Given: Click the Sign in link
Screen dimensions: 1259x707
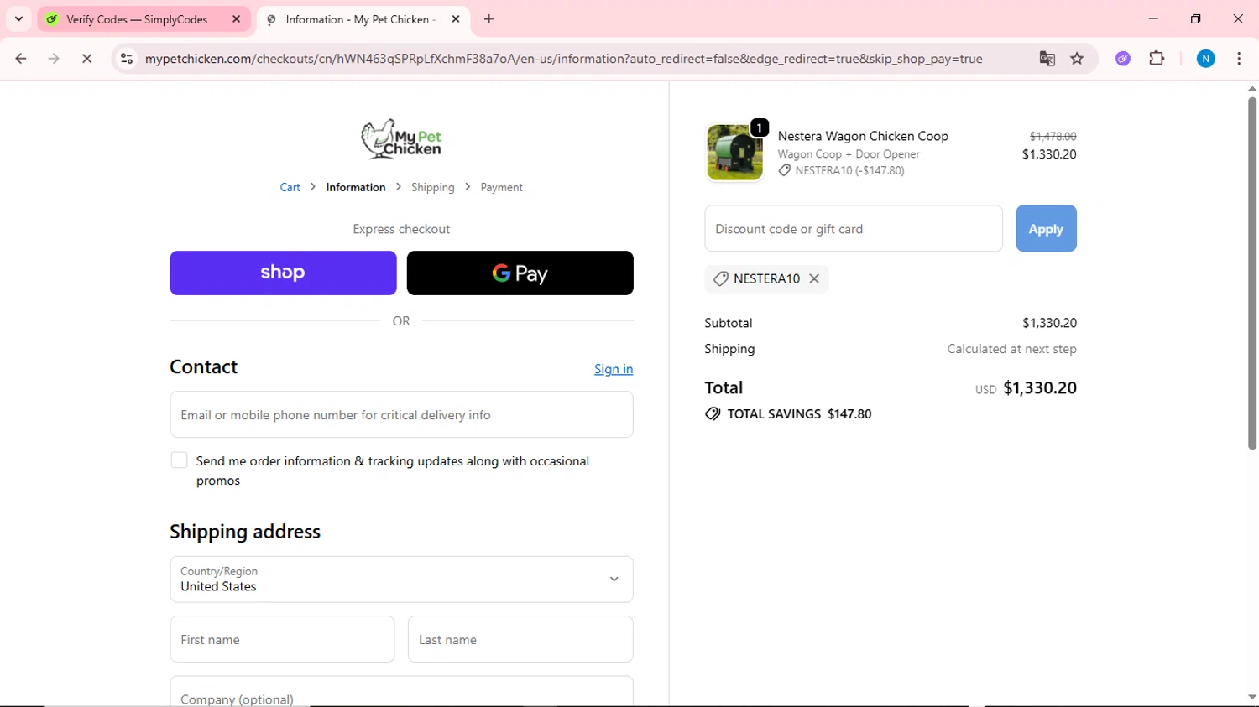Looking at the screenshot, I should [614, 369].
